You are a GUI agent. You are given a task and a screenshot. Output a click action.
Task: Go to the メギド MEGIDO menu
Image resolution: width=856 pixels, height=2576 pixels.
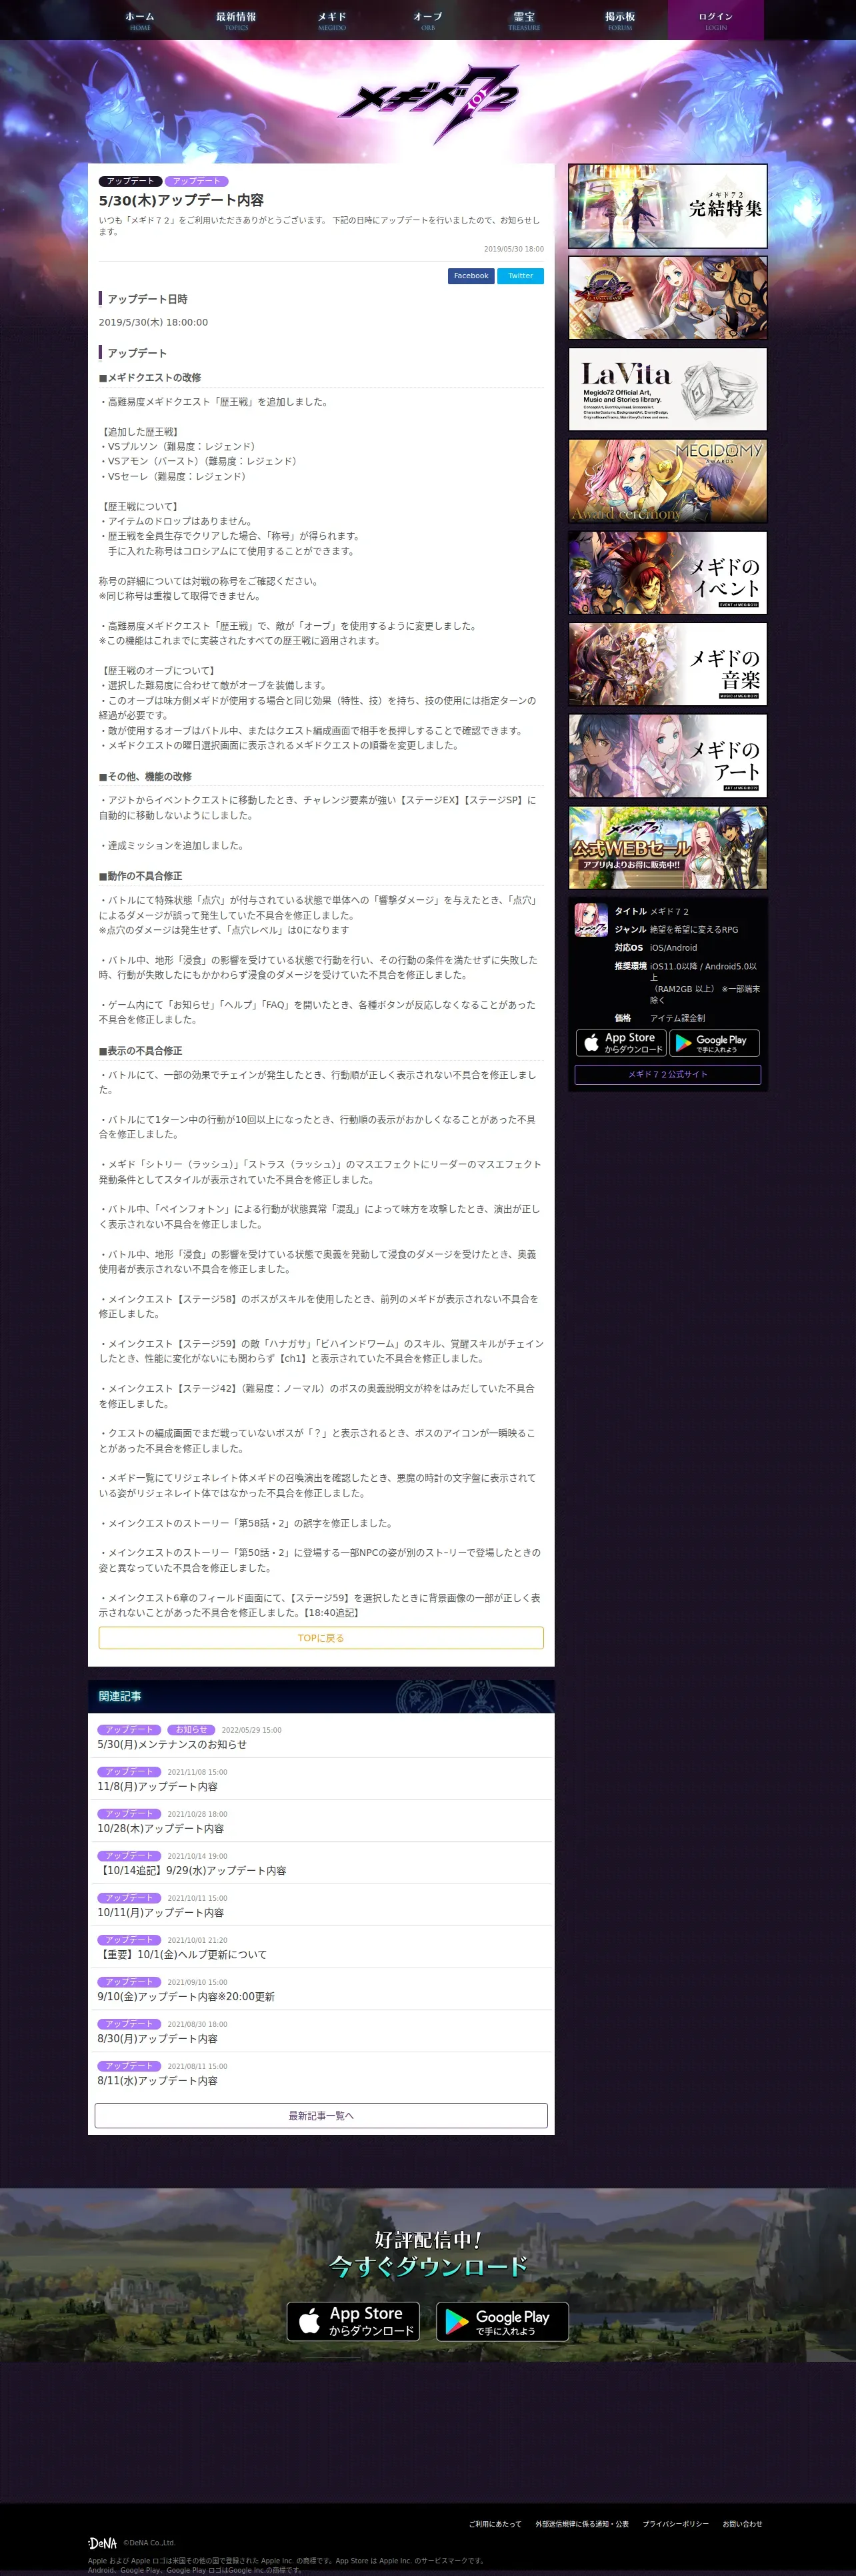click(x=331, y=20)
